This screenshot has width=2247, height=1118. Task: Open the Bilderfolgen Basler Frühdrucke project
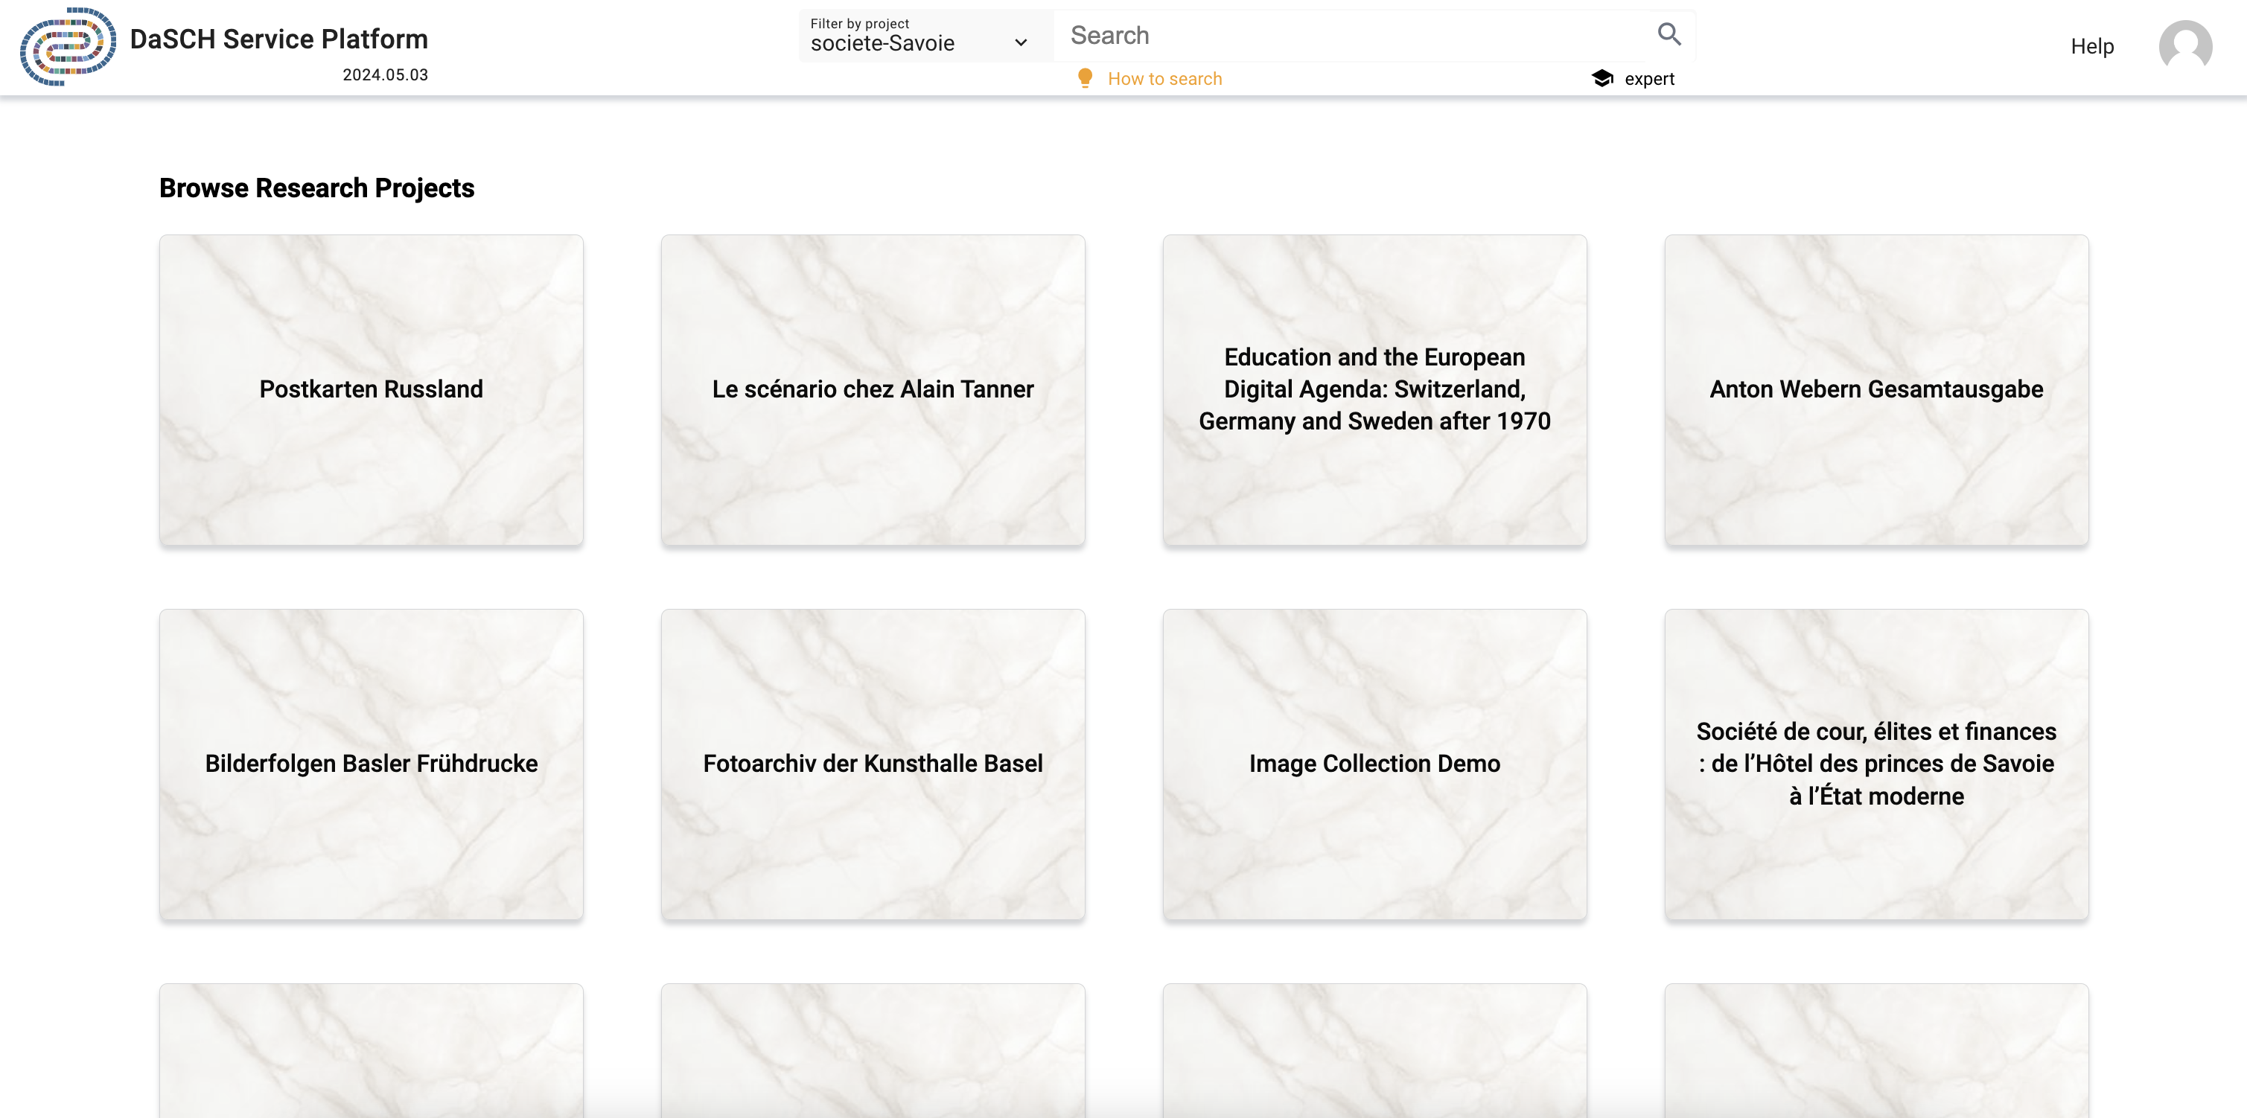(371, 764)
